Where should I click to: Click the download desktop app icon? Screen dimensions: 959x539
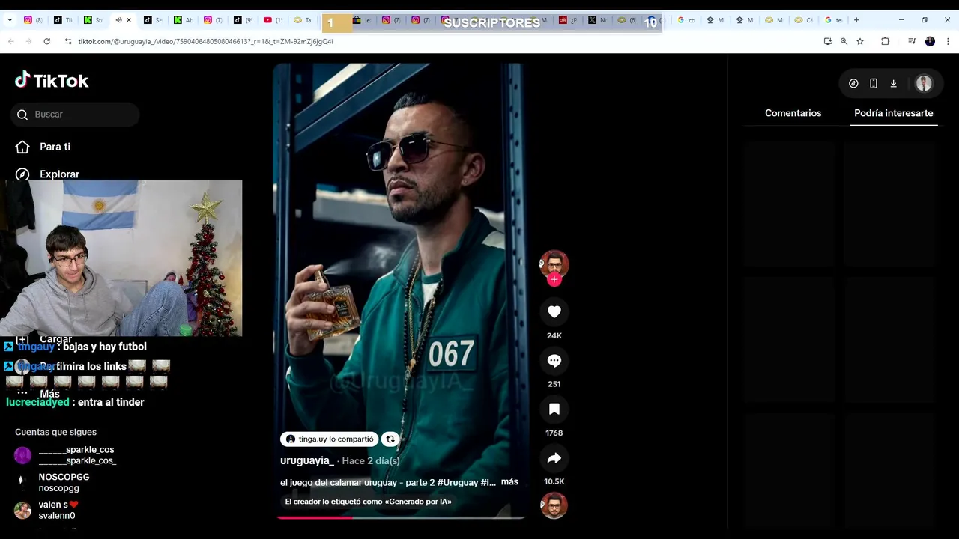[x=893, y=84]
